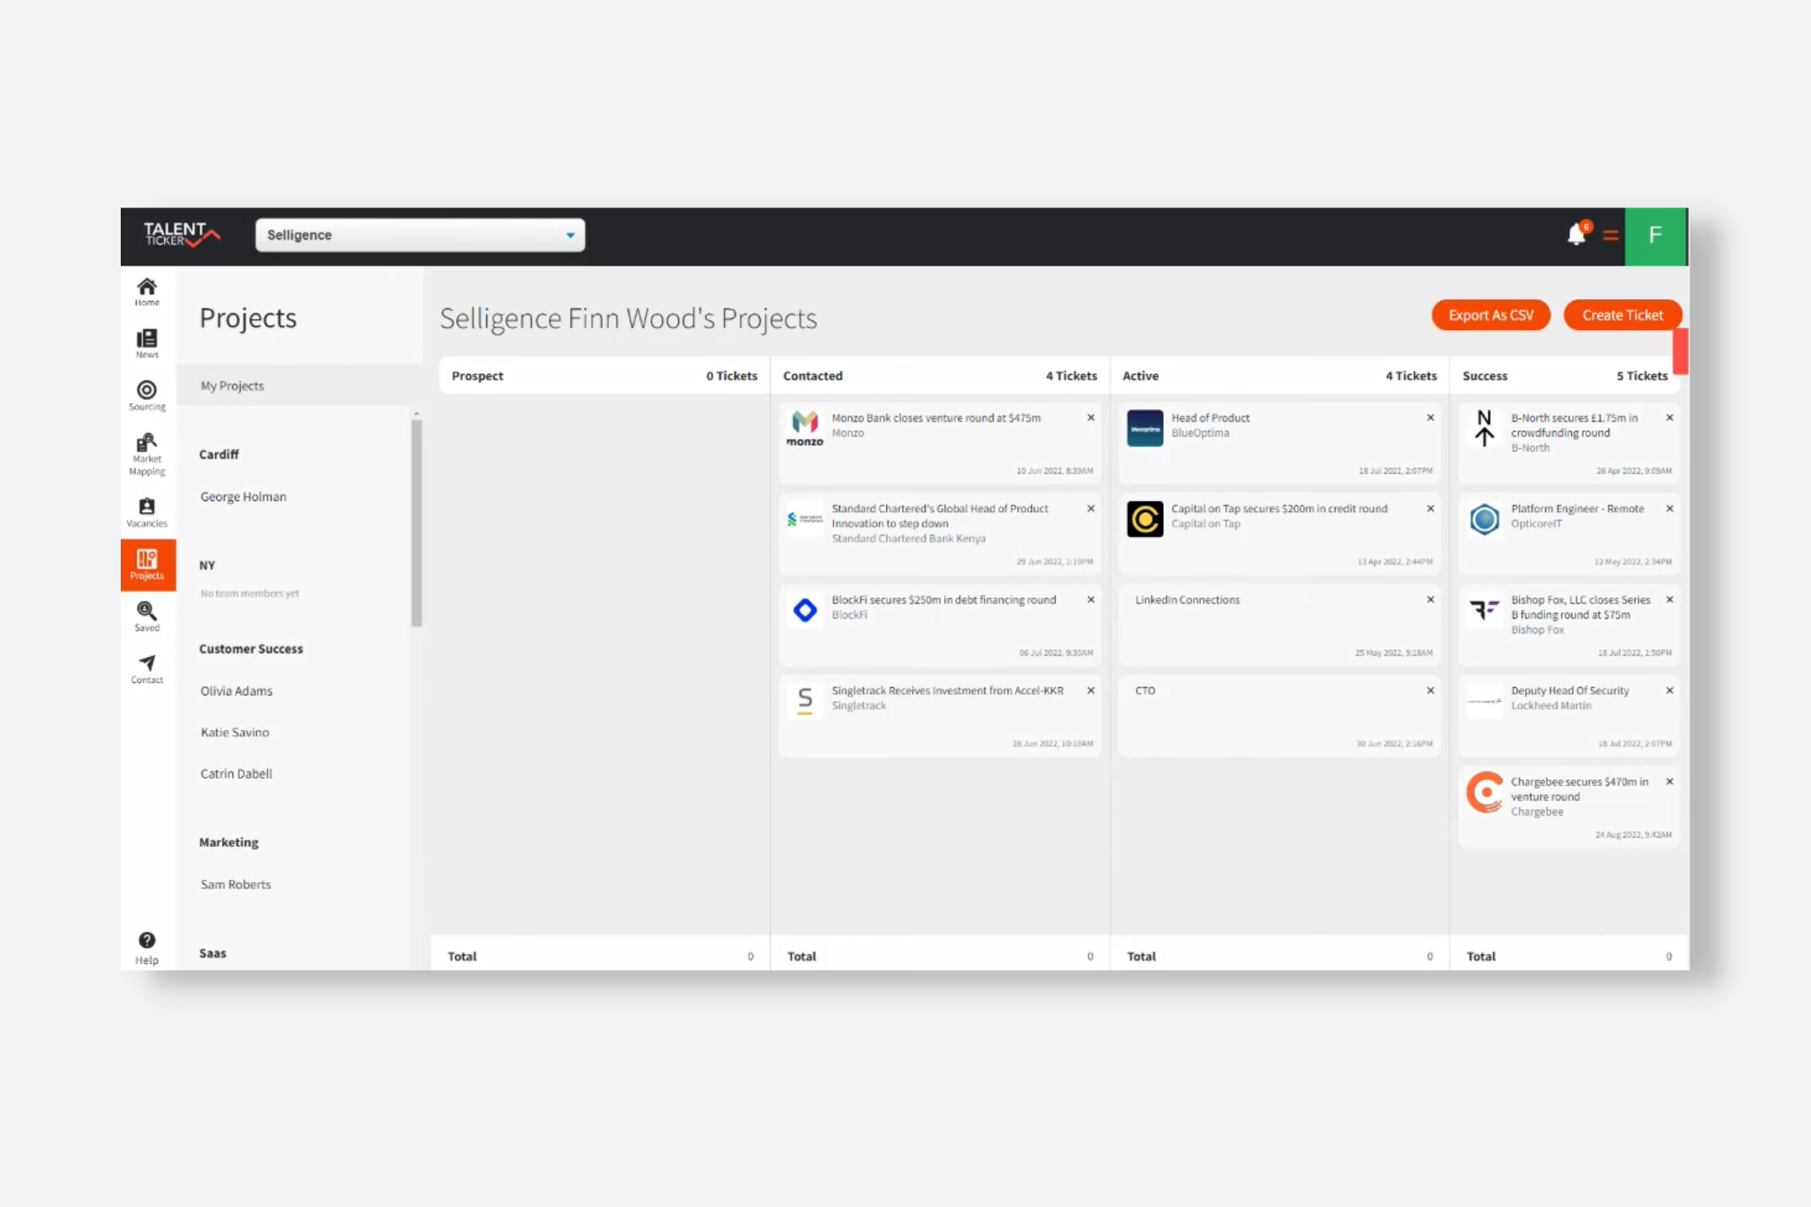This screenshot has width=1811, height=1207.
Task: Remove the Deputy Head Of Security ticket
Action: 1669,691
